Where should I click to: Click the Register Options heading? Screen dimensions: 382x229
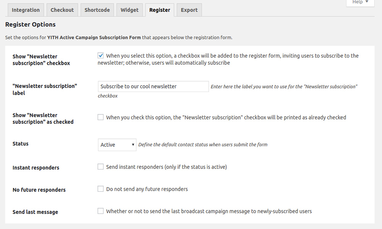pyautogui.click(x=31, y=24)
